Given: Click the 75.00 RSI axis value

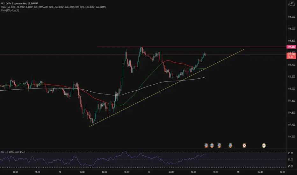Looking at the screenshot, I should (291, 153).
